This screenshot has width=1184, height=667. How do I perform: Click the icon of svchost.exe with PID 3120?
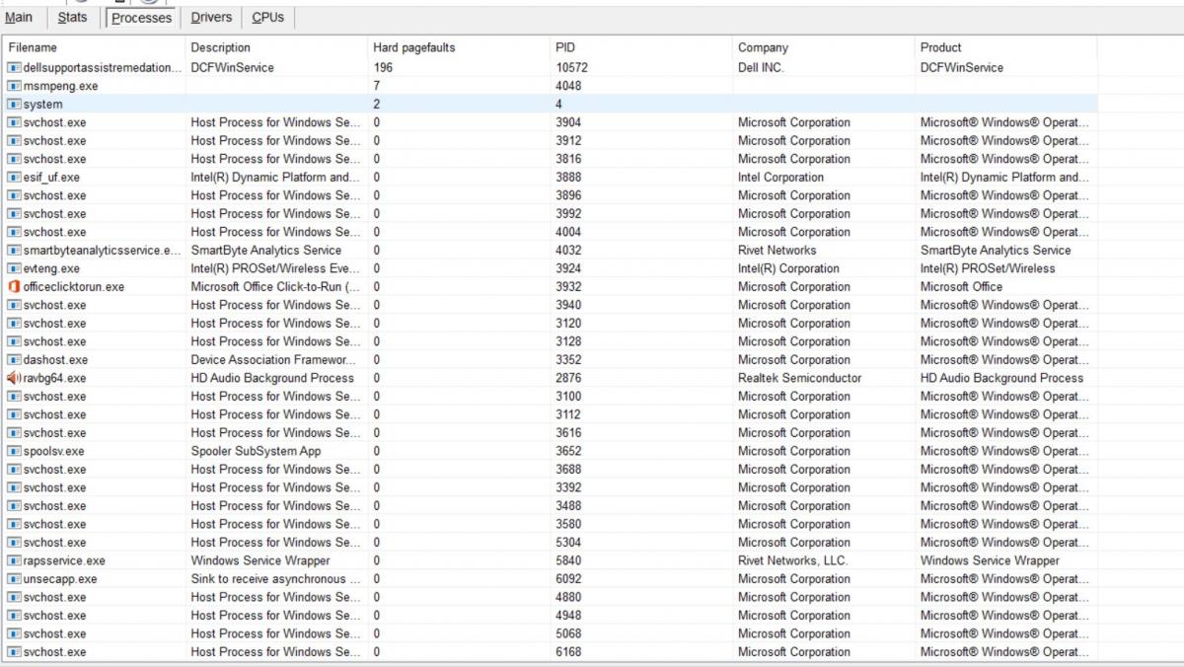pos(15,324)
